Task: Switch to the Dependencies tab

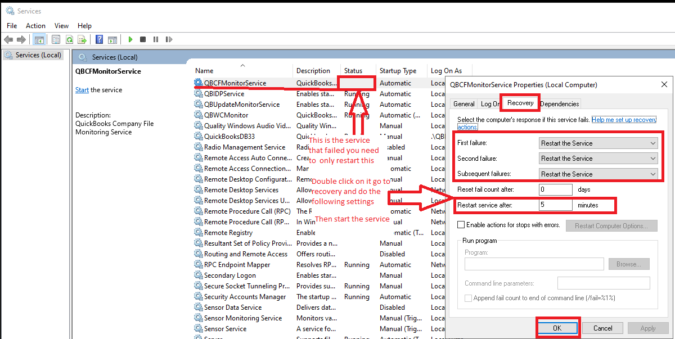Action: click(559, 103)
